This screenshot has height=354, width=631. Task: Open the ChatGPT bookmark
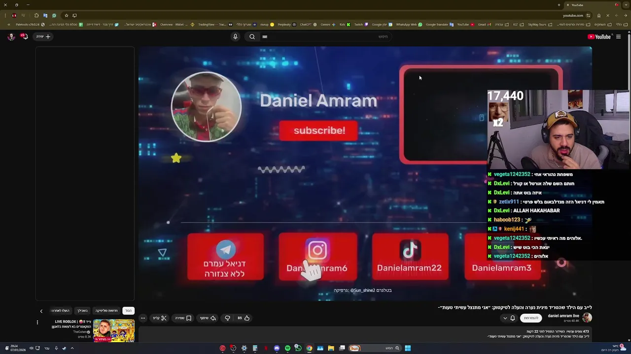point(308,24)
